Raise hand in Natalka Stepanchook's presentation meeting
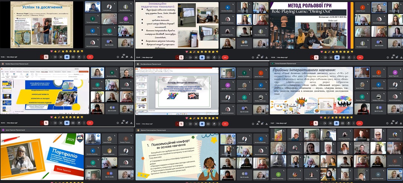403x183 pixels. [79, 123]
